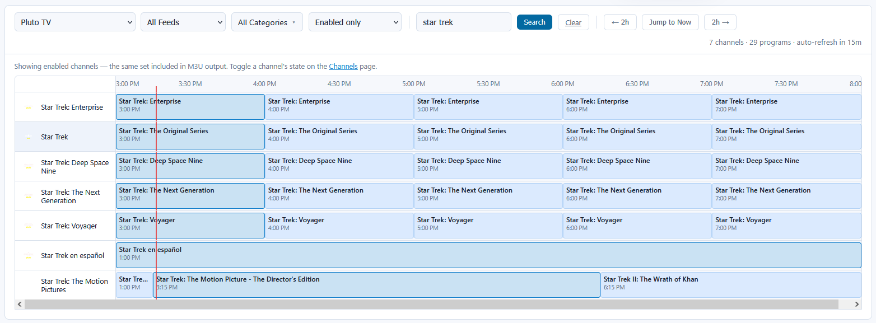
Task: Click The Next Generation channel logo
Action: point(29,196)
